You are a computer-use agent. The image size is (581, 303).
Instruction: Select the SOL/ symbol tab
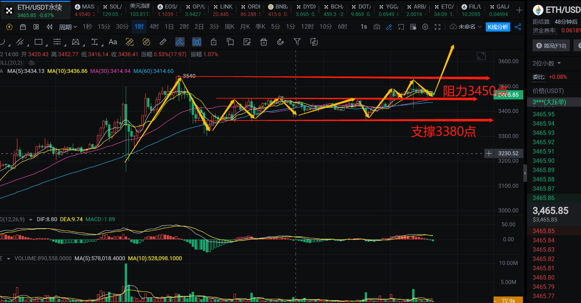click(113, 10)
